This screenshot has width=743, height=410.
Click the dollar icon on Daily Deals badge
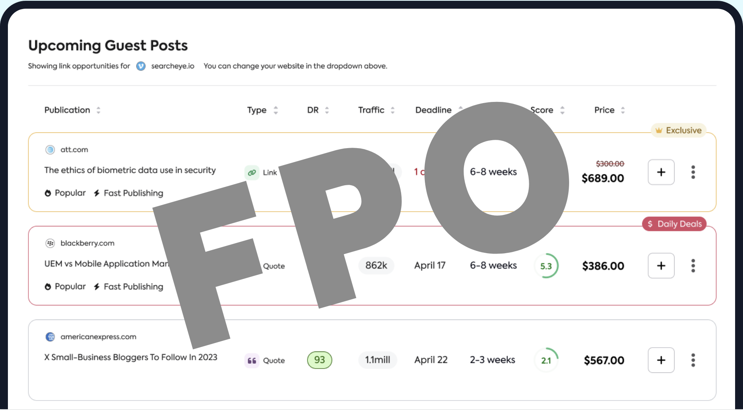[x=650, y=224]
